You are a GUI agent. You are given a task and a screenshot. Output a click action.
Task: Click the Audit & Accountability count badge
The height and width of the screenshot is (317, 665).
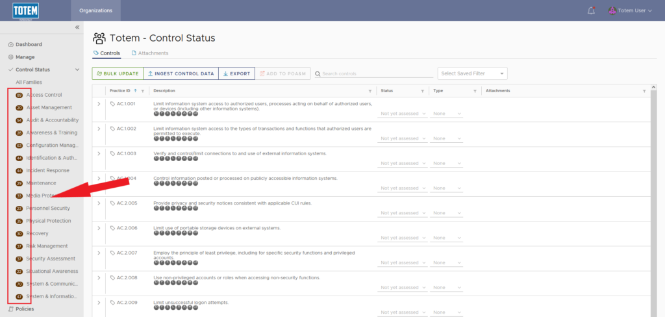tap(19, 121)
